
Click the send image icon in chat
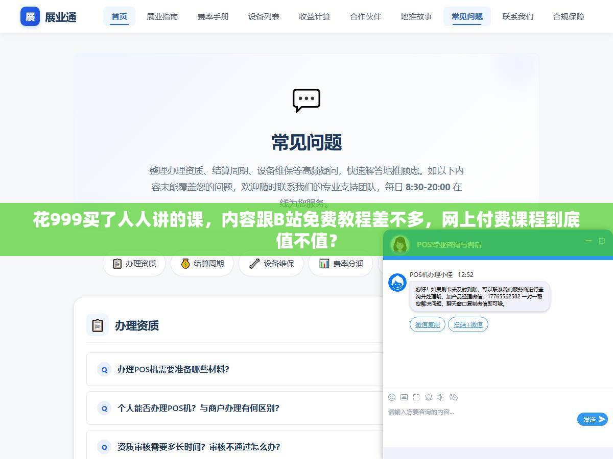click(x=404, y=397)
